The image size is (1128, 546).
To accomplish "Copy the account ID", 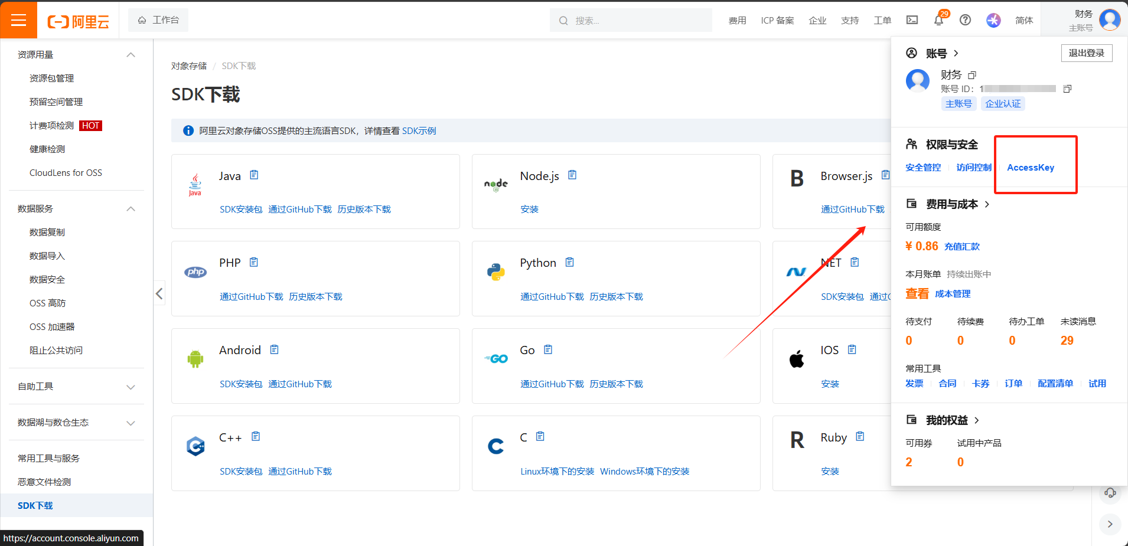I will point(1067,89).
